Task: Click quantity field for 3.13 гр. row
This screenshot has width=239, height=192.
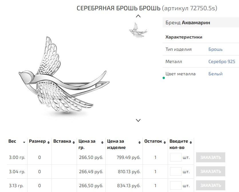Action: click(x=175, y=185)
